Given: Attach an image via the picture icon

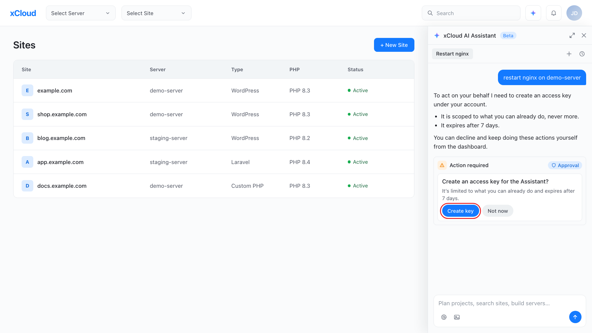Looking at the screenshot, I should tap(457, 317).
